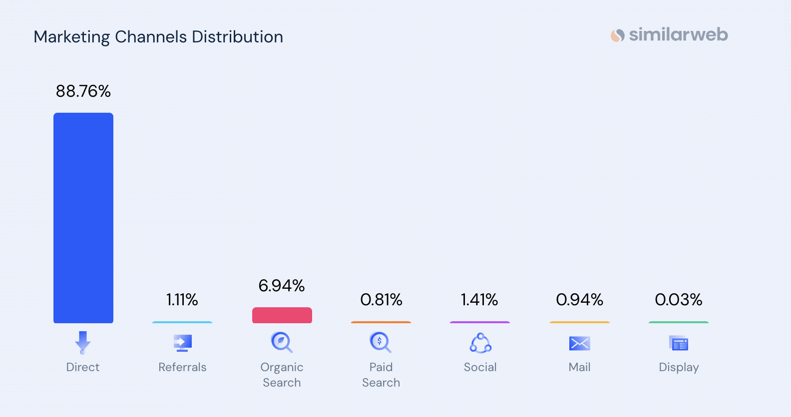Select the purple Social bar line

(480, 322)
